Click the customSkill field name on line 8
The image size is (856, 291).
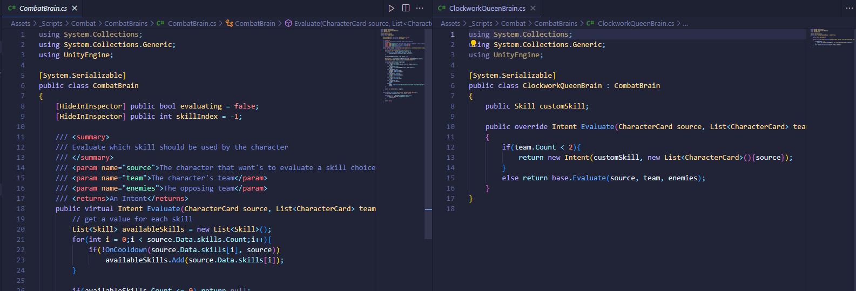coord(563,106)
